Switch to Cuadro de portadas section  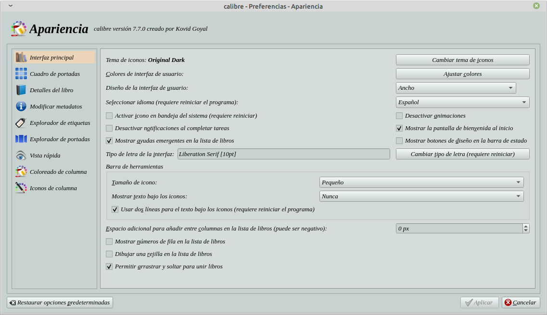tap(54, 74)
